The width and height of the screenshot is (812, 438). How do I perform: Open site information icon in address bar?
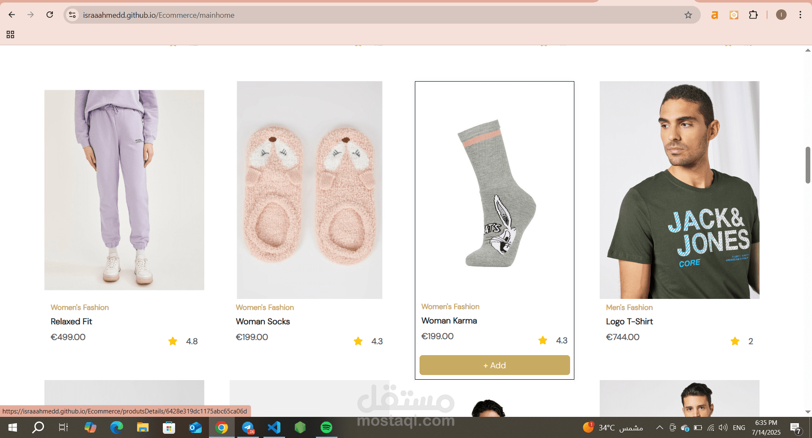pos(72,15)
